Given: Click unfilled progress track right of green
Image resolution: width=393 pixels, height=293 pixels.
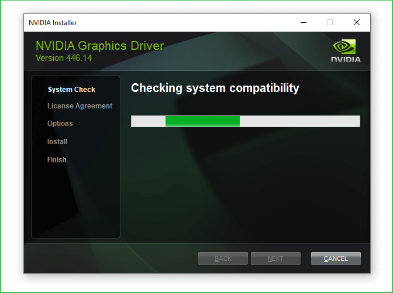Looking at the screenshot, I should 299,121.
